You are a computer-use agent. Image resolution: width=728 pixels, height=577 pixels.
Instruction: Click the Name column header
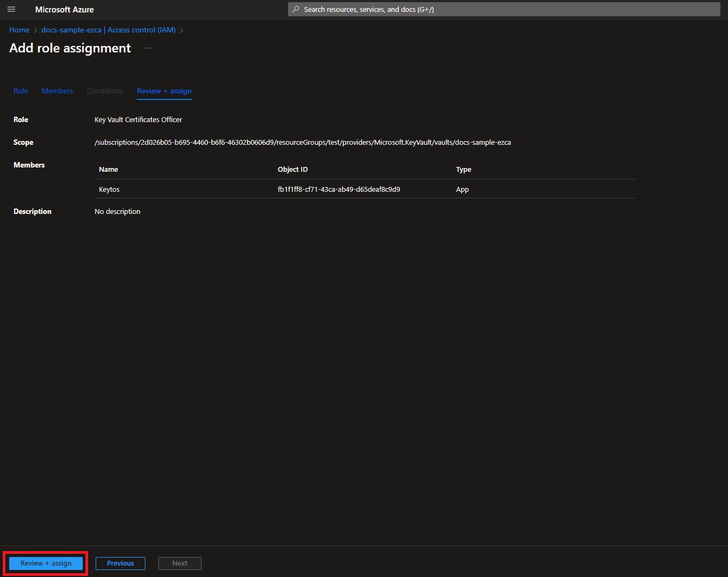coord(109,169)
